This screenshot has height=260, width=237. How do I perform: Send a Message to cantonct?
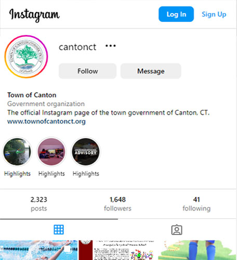pyautogui.click(x=151, y=71)
